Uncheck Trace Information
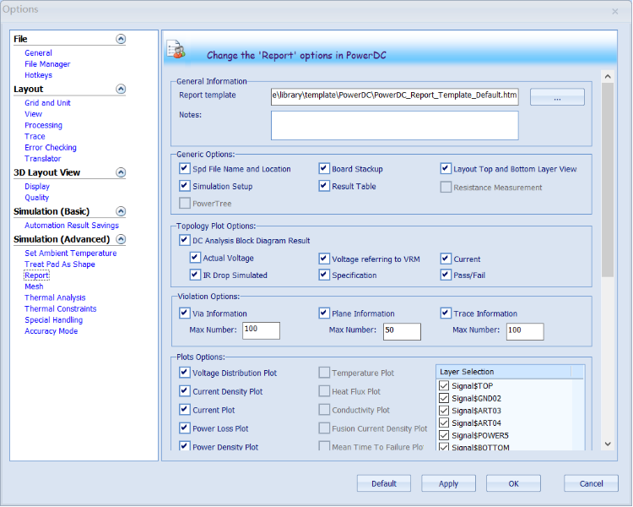The width and height of the screenshot is (633, 507). (446, 313)
